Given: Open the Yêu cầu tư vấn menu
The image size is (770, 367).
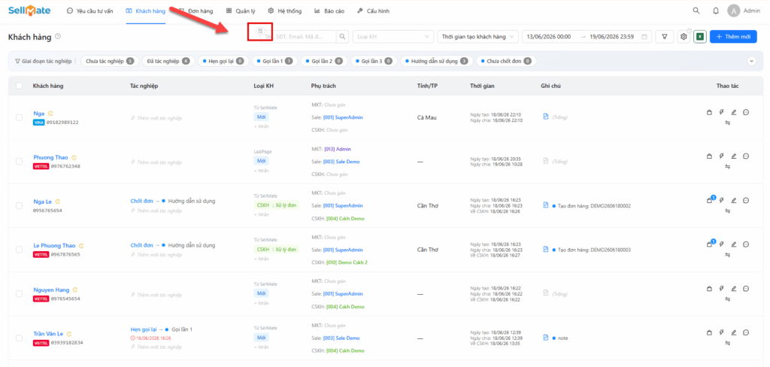Looking at the screenshot, I should coord(90,11).
